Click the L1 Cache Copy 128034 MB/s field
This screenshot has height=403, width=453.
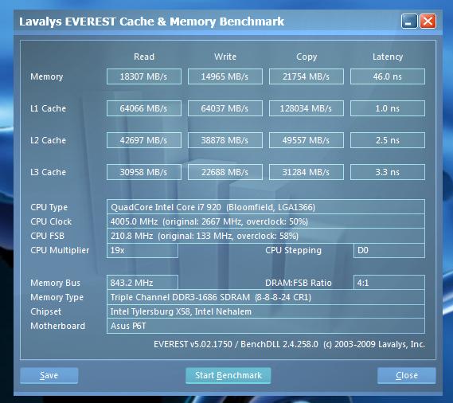(307, 108)
